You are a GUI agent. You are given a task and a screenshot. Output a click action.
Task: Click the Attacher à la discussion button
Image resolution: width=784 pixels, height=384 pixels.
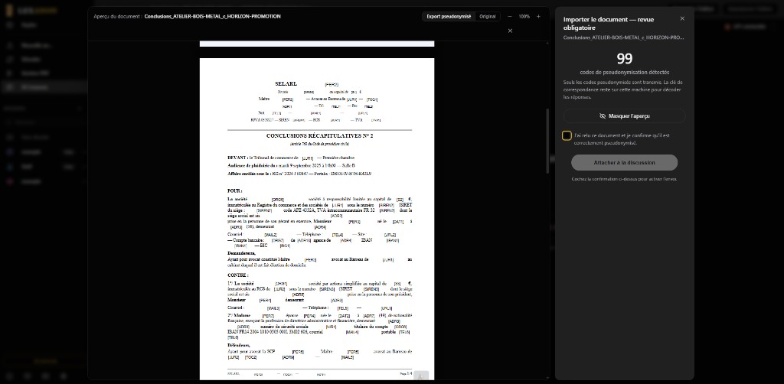pos(625,163)
